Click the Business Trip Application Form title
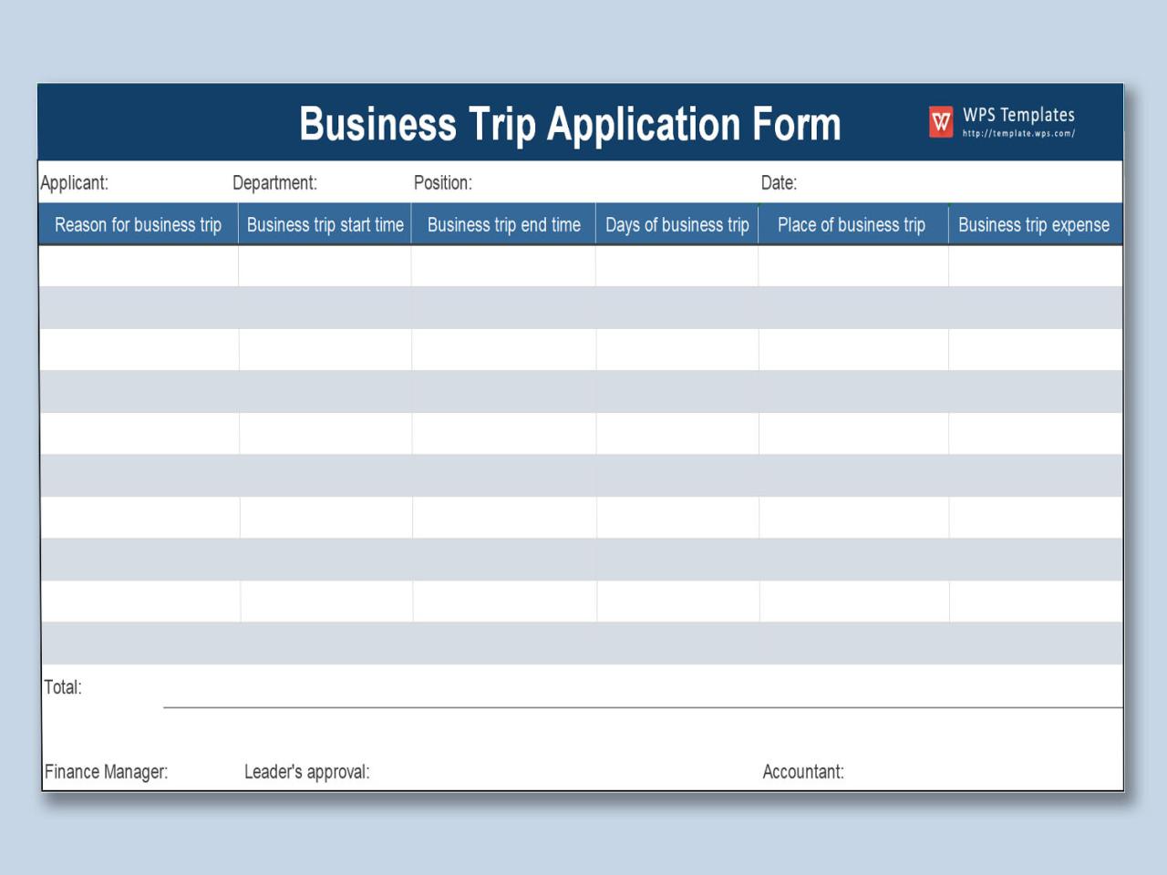The height and width of the screenshot is (875, 1167). (570, 124)
